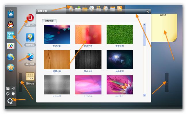Open the cloud app store icon in the dock
The width and height of the screenshot is (187, 114).
pyautogui.click(x=11, y=14)
